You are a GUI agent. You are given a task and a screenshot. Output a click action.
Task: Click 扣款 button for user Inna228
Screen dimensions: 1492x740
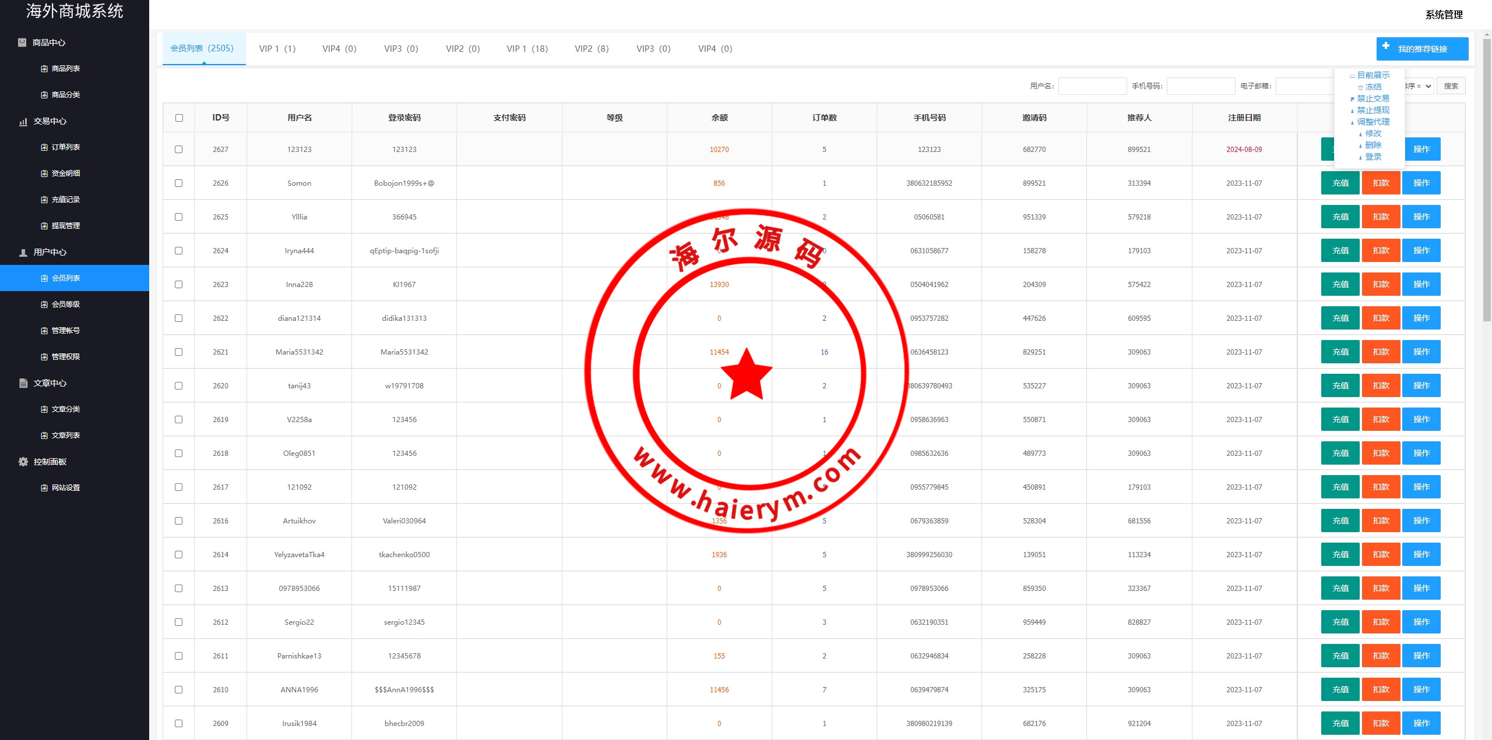pyautogui.click(x=1380, y=285)
